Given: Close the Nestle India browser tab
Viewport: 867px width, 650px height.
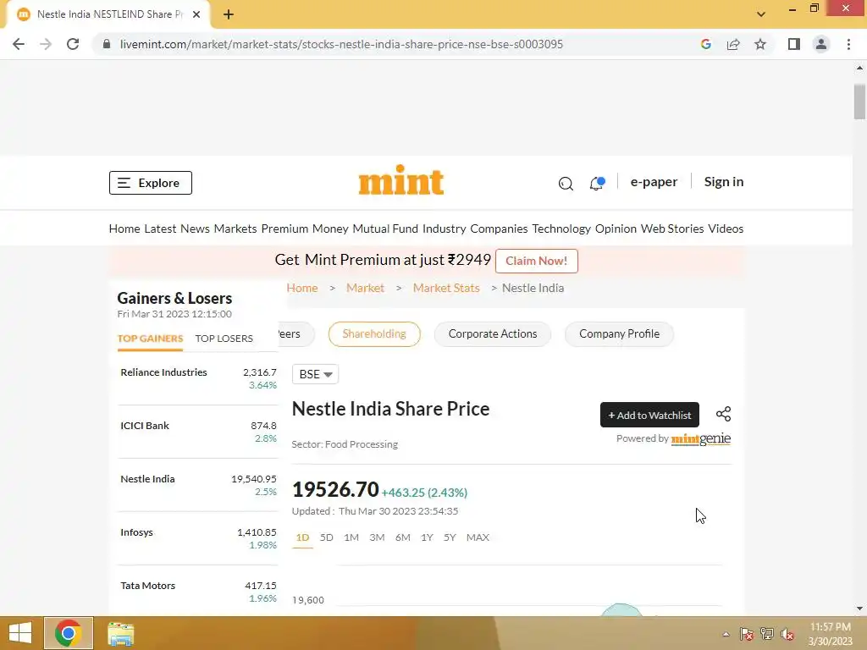Looking at the screenshot, I should [x=196, y=14].
